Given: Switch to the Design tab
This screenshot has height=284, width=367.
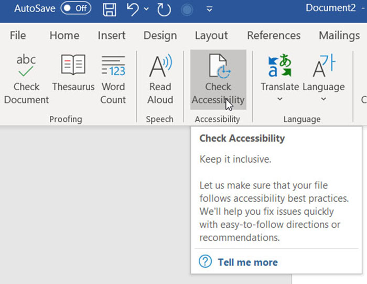Looking at the screenshot, I should tap(160, 36).
